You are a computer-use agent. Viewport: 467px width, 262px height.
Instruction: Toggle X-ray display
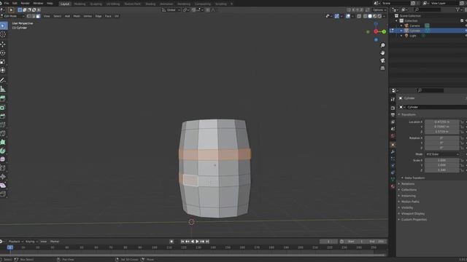[359, 16]
